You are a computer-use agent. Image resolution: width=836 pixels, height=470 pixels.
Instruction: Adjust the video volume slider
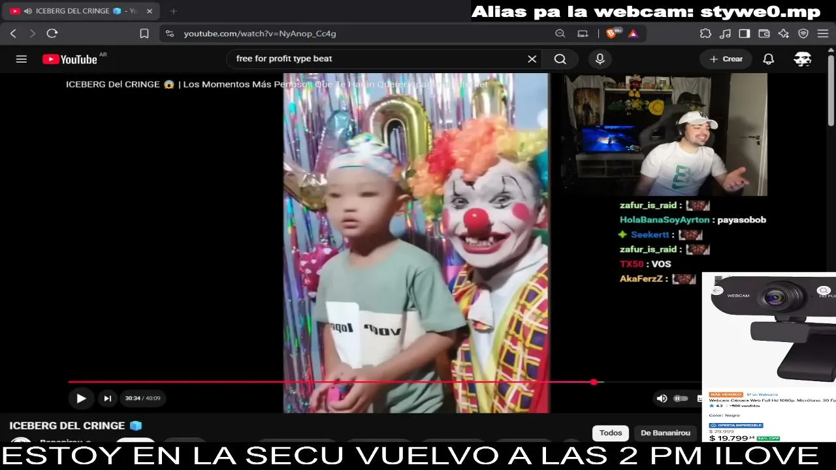click(x=681, y=398)
